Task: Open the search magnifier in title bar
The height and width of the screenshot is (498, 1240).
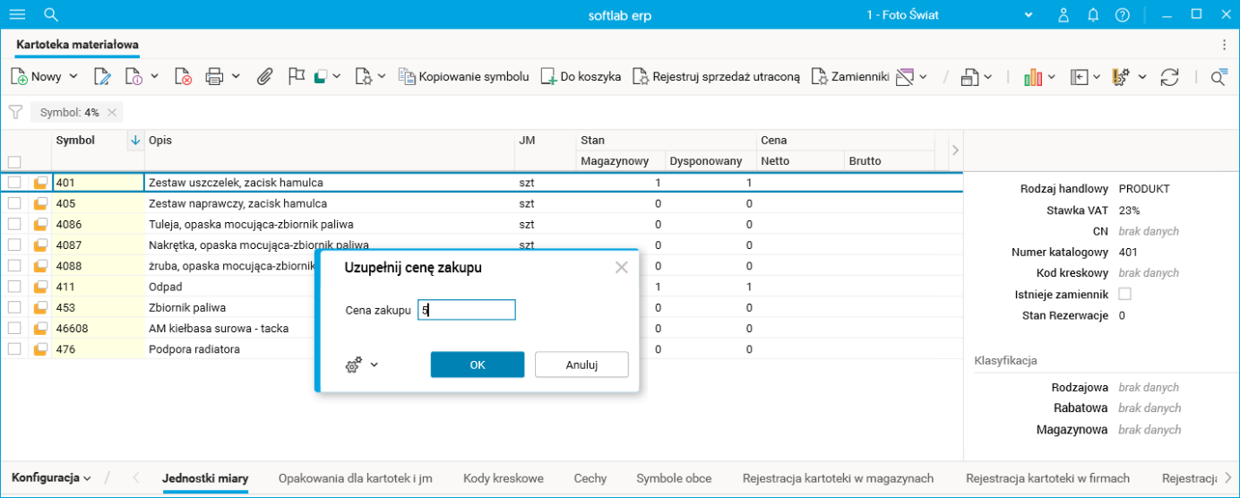Action: (x=51, y=15)
